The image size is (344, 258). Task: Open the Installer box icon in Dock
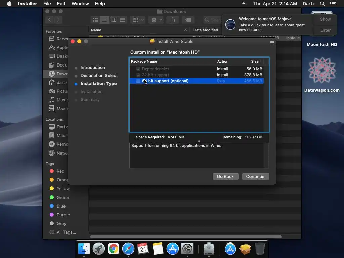245,249
